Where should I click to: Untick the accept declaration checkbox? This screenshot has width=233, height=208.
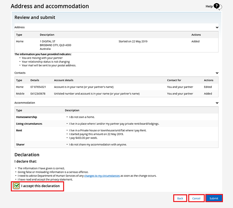click(x=16, y=186)
